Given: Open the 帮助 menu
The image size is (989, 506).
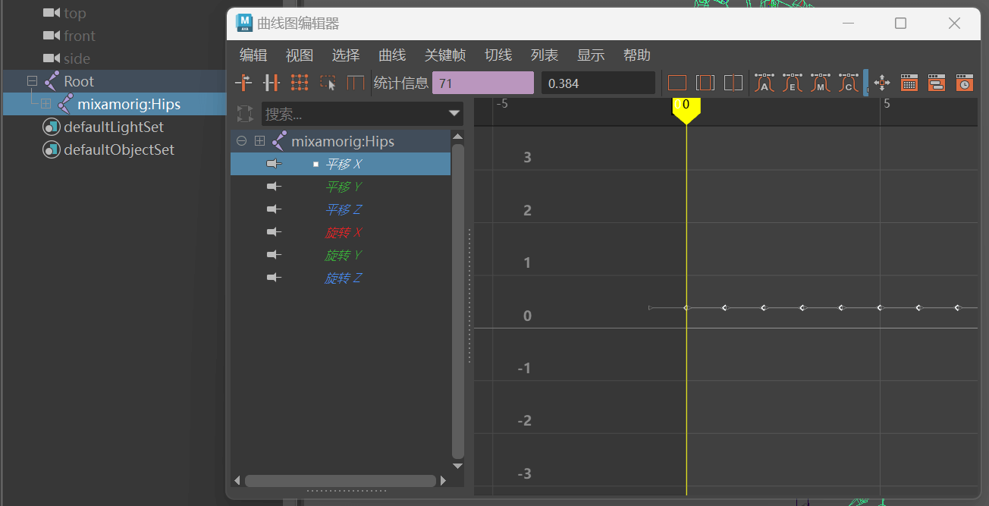Looking at the screenshot, I should coord(637,55).
